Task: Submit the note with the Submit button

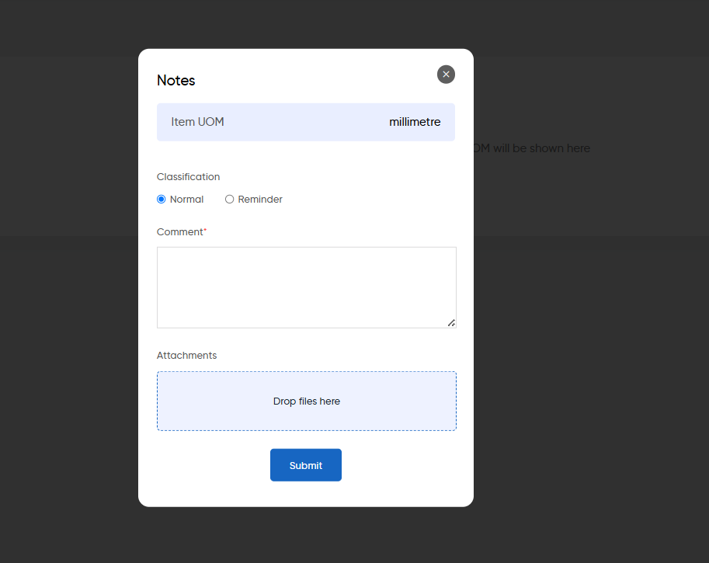Action: (x=306, y=465)
